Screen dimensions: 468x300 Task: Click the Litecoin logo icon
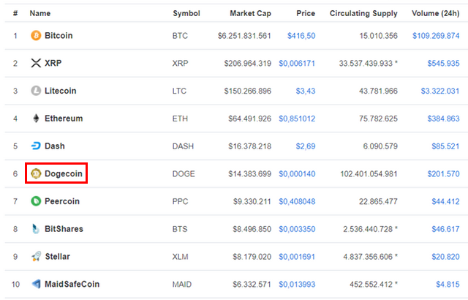[x=36, y=91]
